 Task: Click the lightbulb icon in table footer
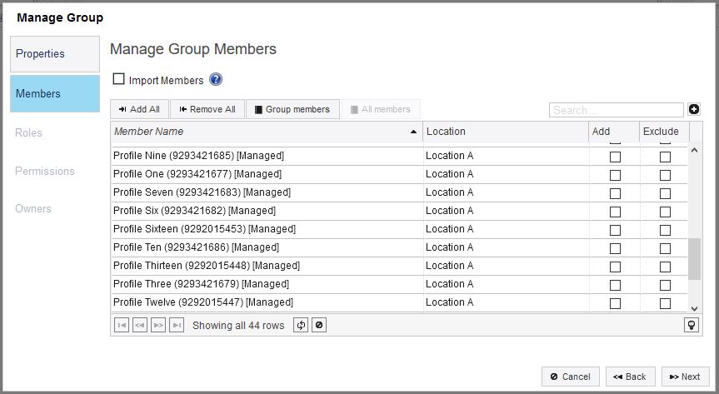pos(692,325)
